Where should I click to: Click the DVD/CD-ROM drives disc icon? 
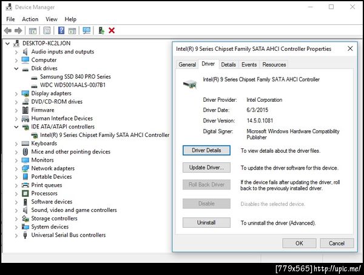[25, 102]
